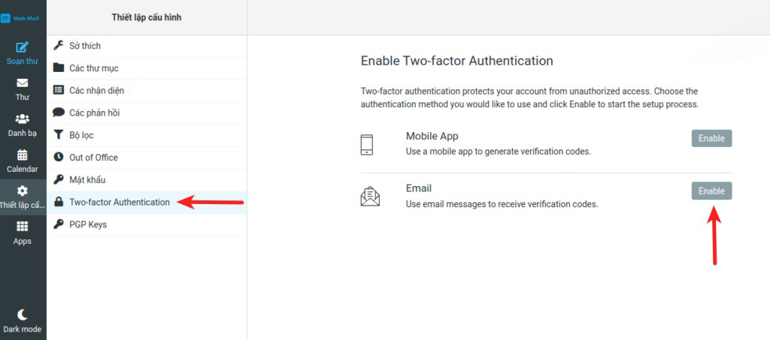Screen dimensions: 770x340
Task: Open Bộ lọc filters section
Action: [x=81, y=135]
